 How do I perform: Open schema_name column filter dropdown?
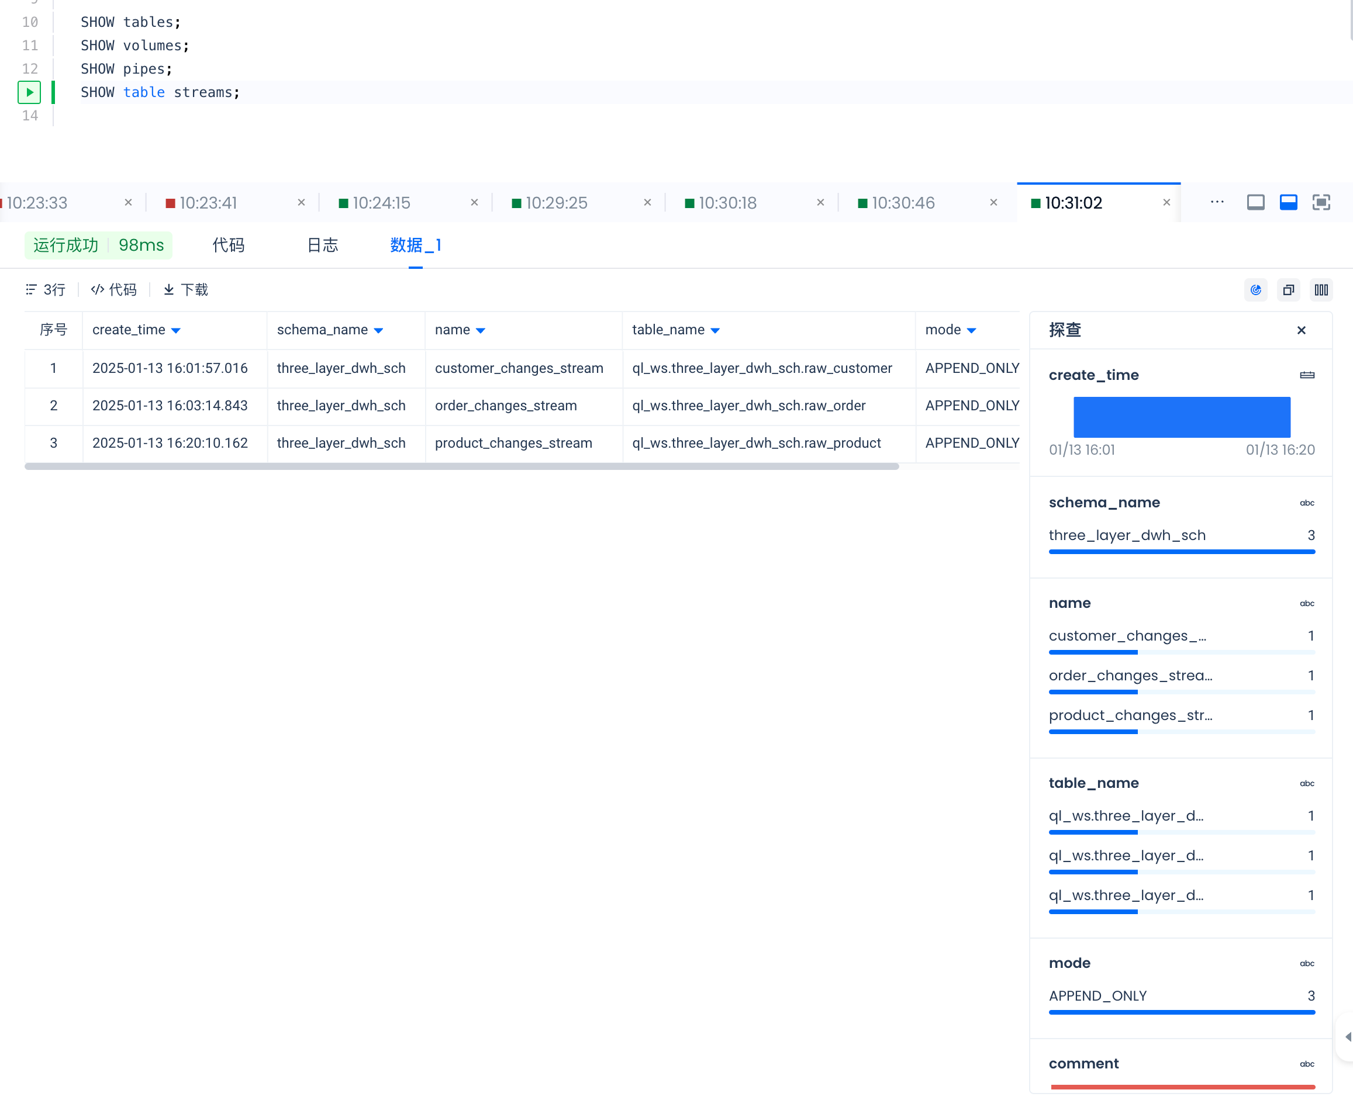point(378,330)
